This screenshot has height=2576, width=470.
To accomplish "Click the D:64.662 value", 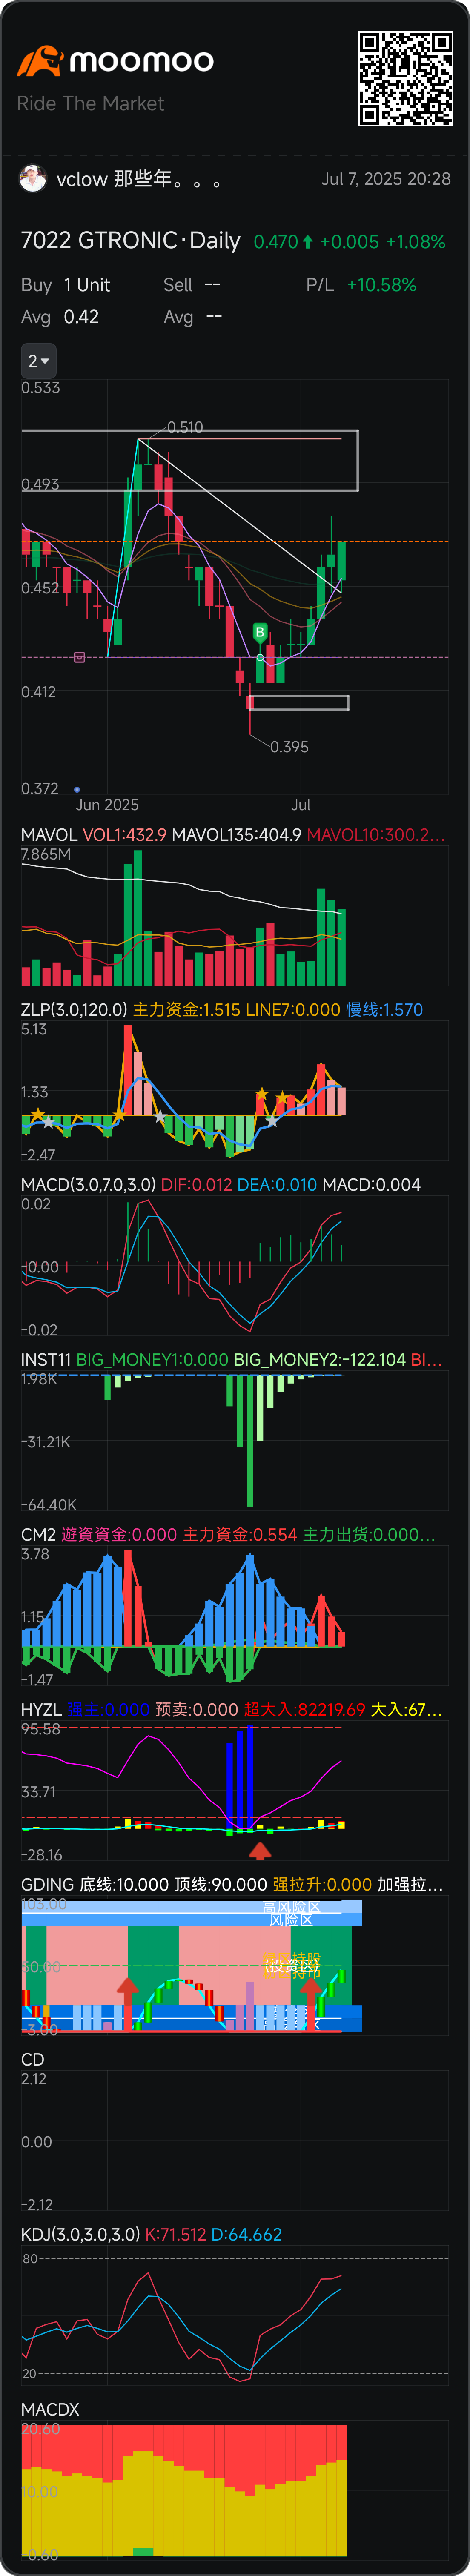I will pyautogui.click(x=247, y=2234).
